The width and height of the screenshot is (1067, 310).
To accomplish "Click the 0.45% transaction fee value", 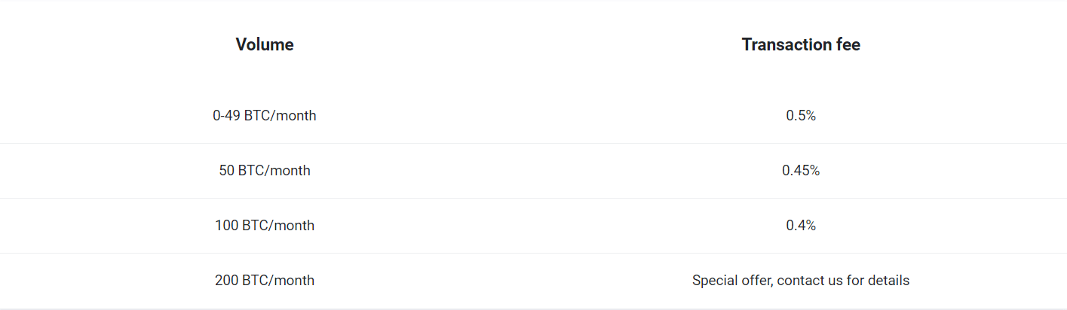I will click(801, 171).
